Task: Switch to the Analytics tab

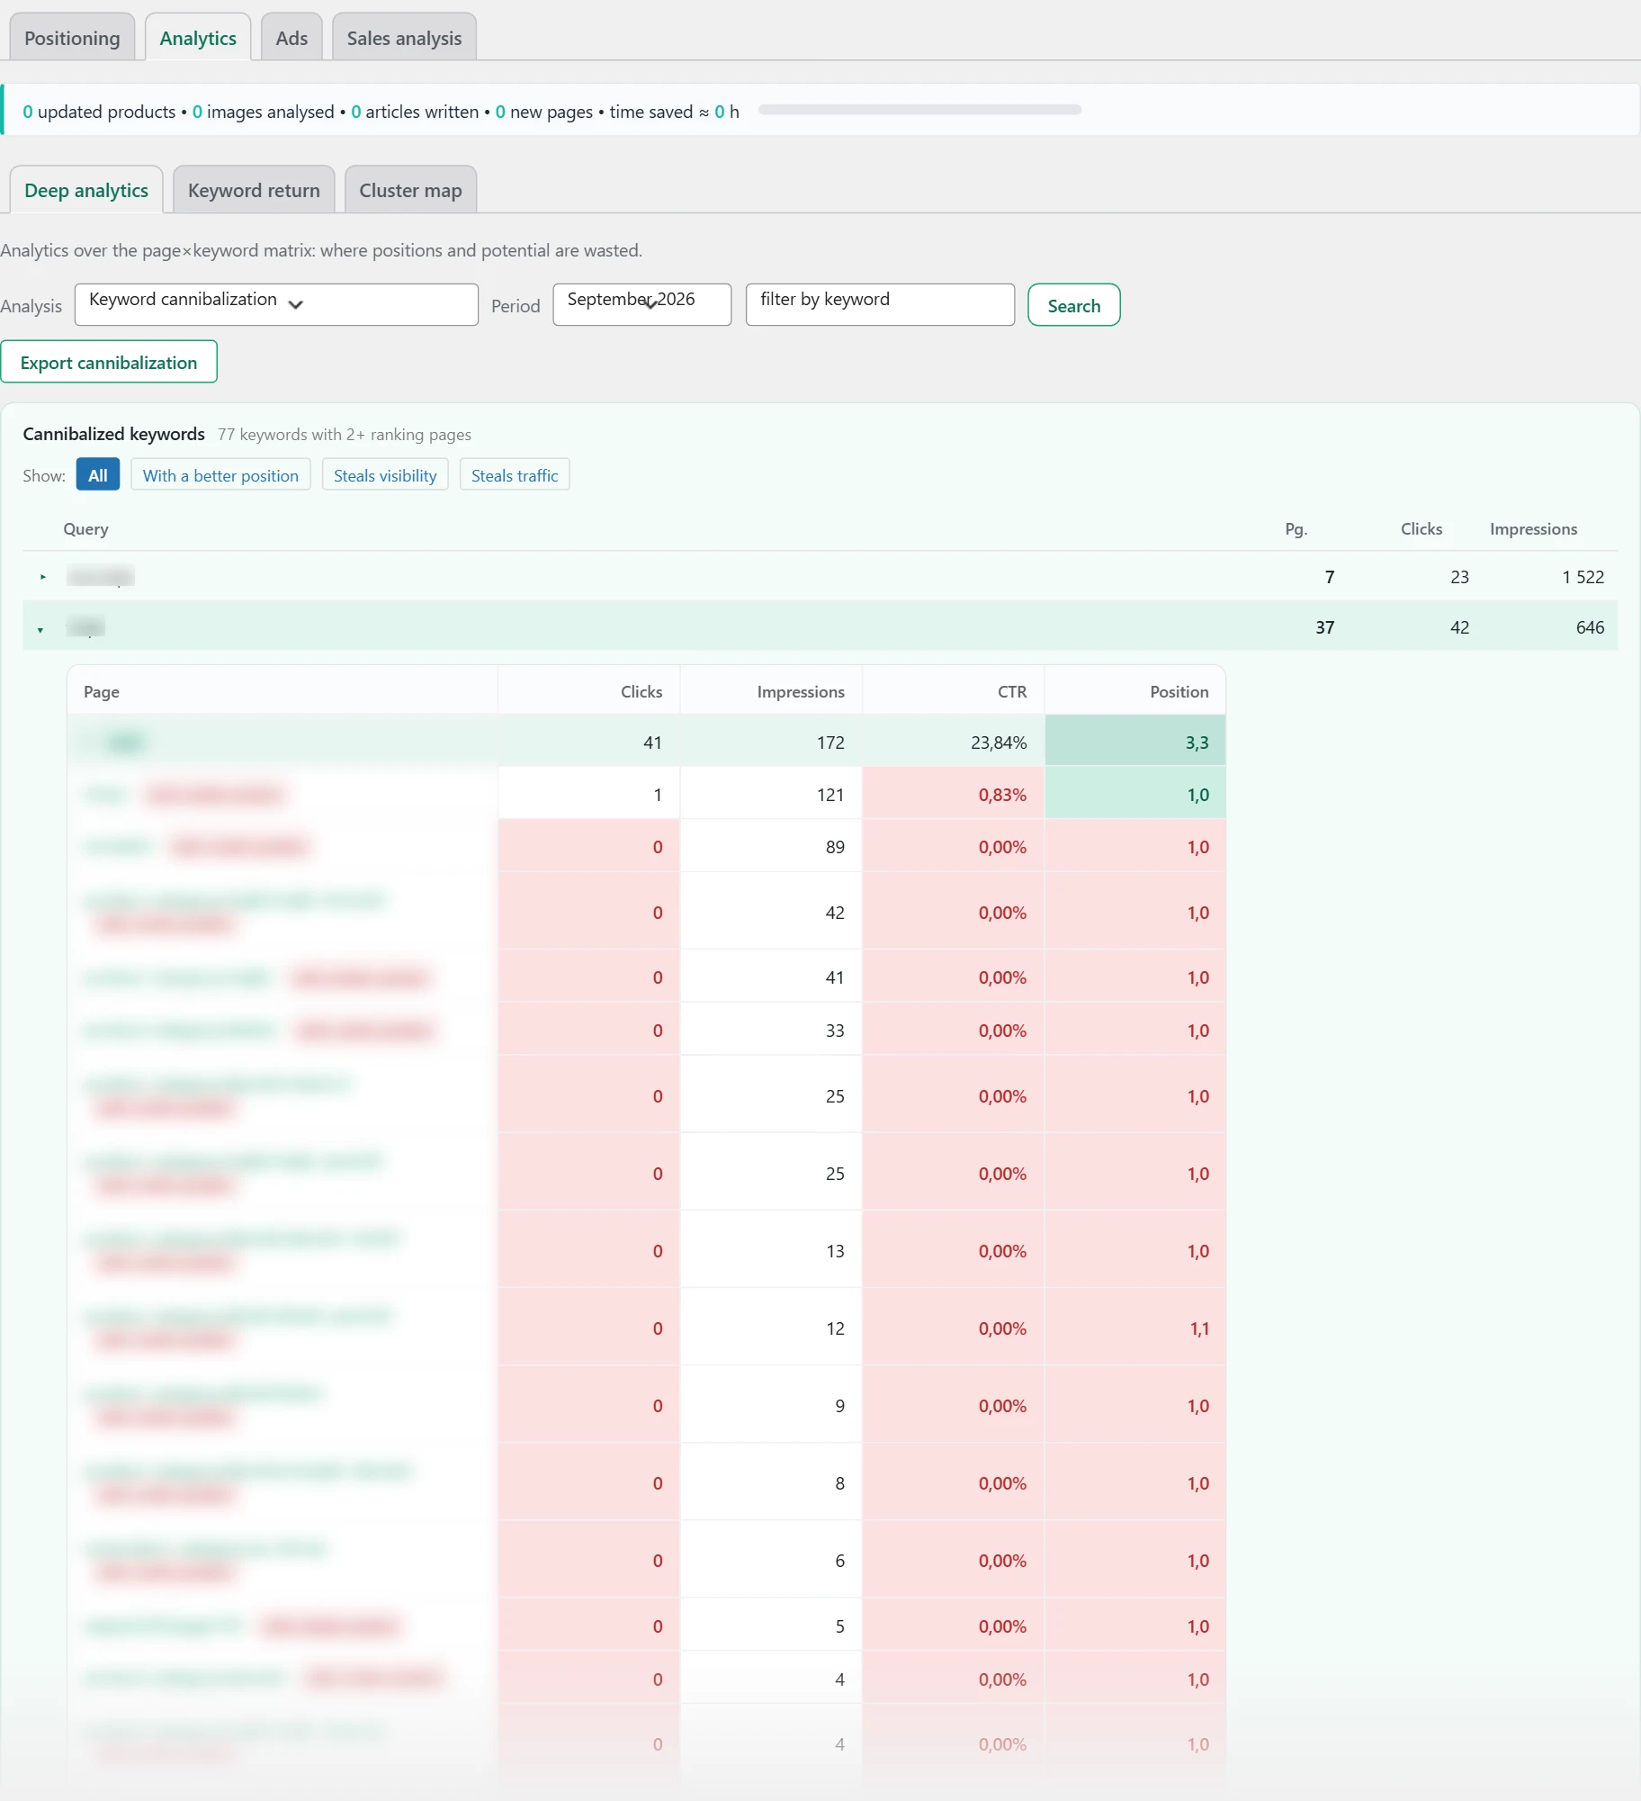Action: click(198, 38)
